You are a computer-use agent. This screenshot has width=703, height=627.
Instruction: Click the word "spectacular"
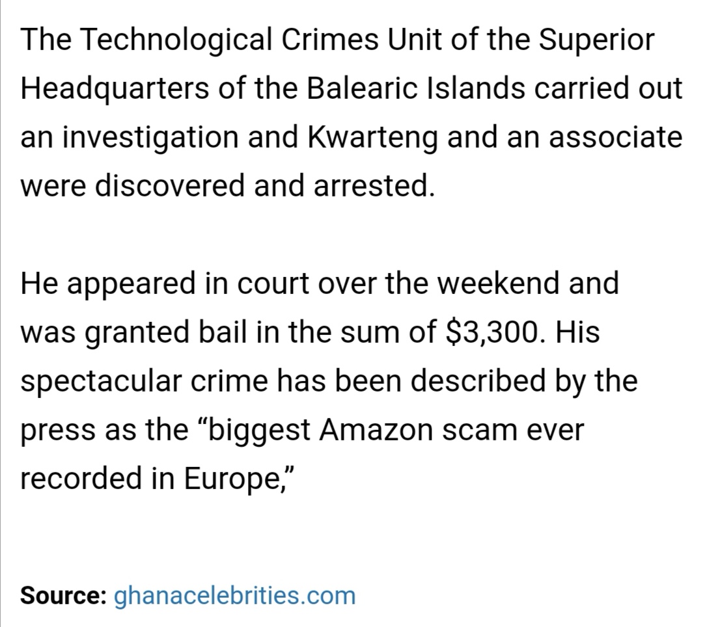pos(90,381)
